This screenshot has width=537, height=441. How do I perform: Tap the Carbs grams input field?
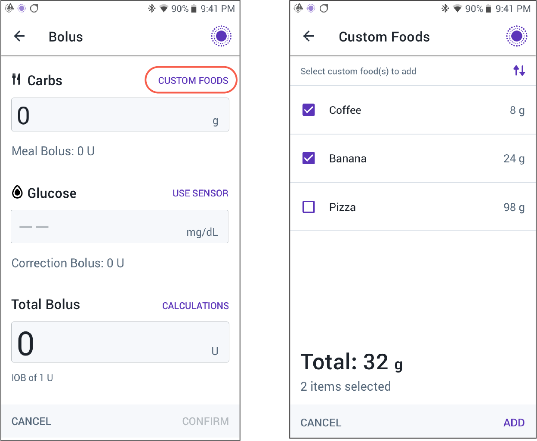tap(120, 115)
